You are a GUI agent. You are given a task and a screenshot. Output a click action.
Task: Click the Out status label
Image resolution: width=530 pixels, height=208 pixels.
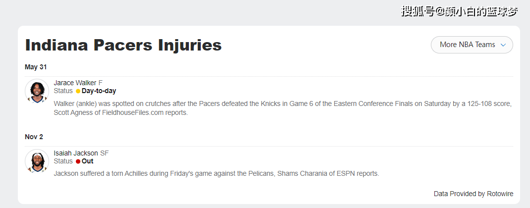tap(87, 161)
